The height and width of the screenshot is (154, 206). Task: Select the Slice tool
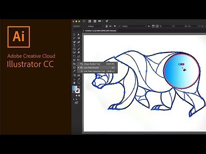pyautogui.click(x=79, y=79)
